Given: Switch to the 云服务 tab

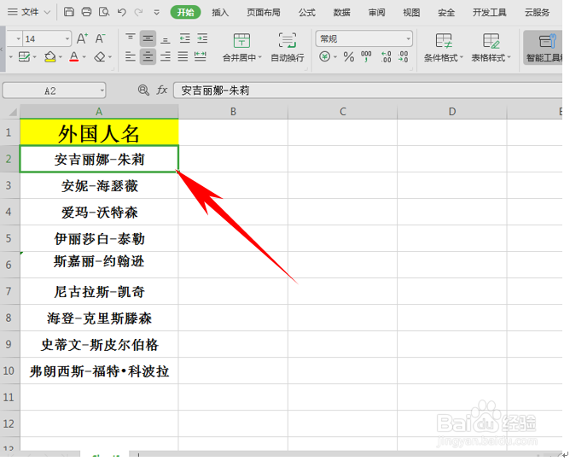Looking at the screenshot, I should (537, 12).
